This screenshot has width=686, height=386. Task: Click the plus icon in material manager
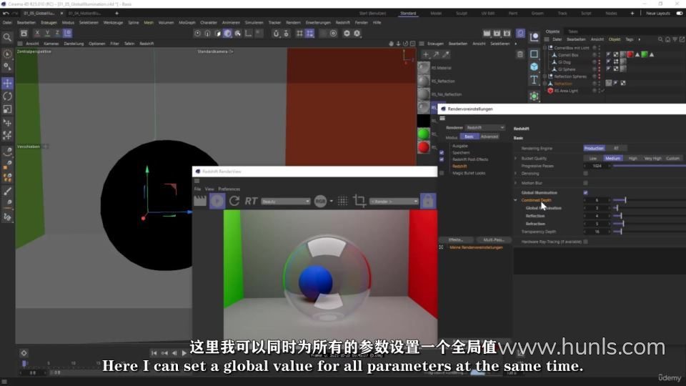coord(426,54)
